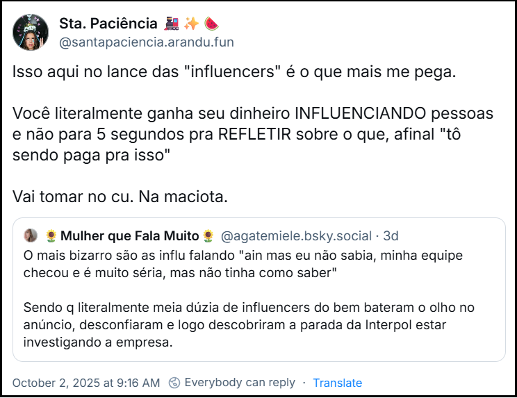
Task: Click the quoted post's small author avatar
Action: 31,236
